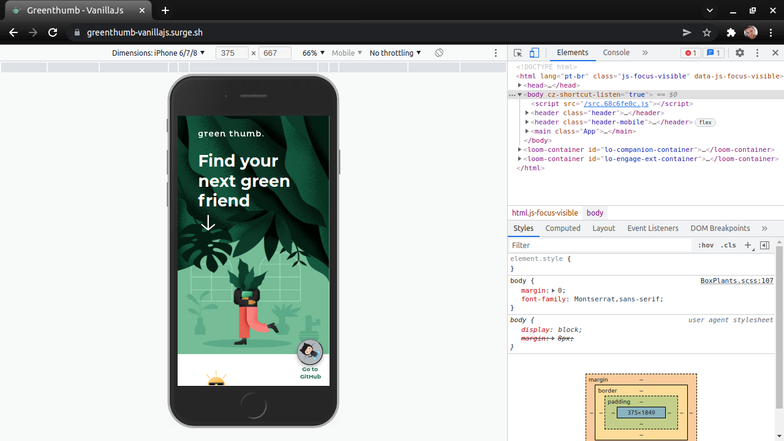Open the 66% zoom dropdown
Screen dimensions: 784x441
pos(313,53)
